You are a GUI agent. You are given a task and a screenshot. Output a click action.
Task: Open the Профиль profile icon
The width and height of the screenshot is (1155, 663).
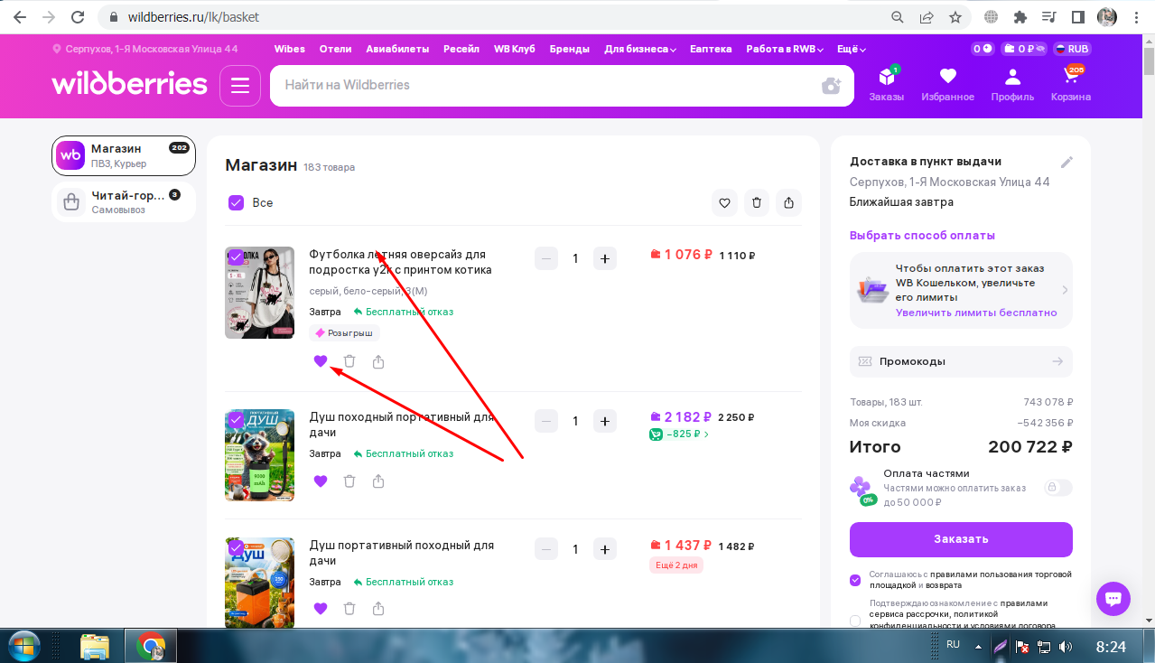click(x=1012, y=84)
